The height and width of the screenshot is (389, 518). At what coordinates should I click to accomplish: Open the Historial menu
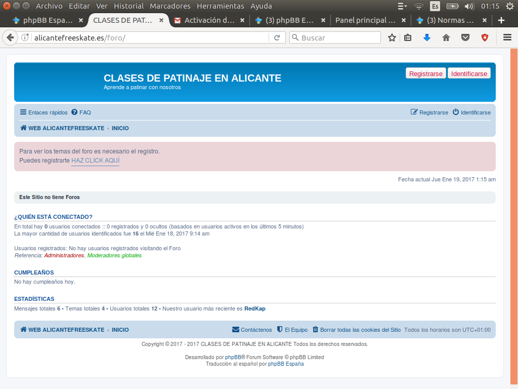(128, 6)
